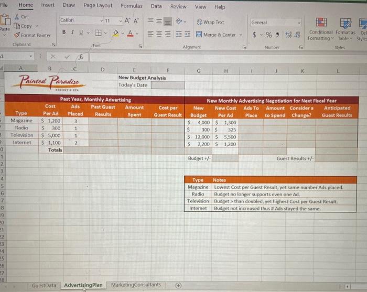Select Television New Budget cell 12,000
367x292 pixels.
pyautogui.click(x=199, y=137)
